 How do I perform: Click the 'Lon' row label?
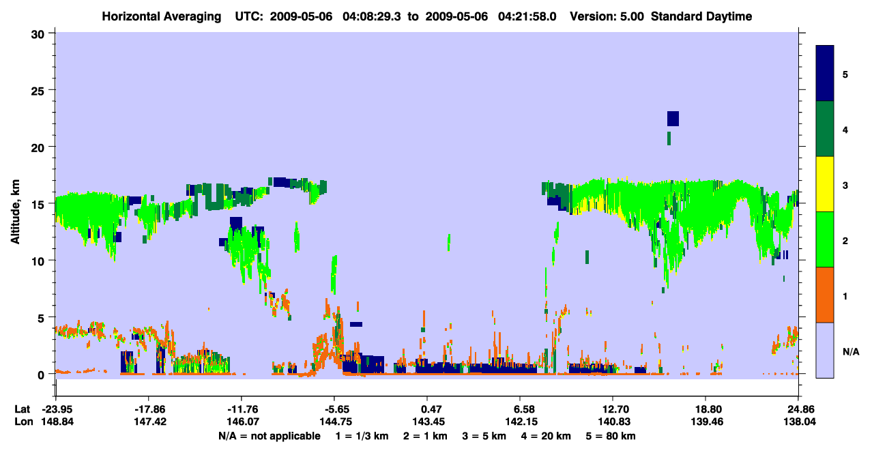click(x=23, y=422)
